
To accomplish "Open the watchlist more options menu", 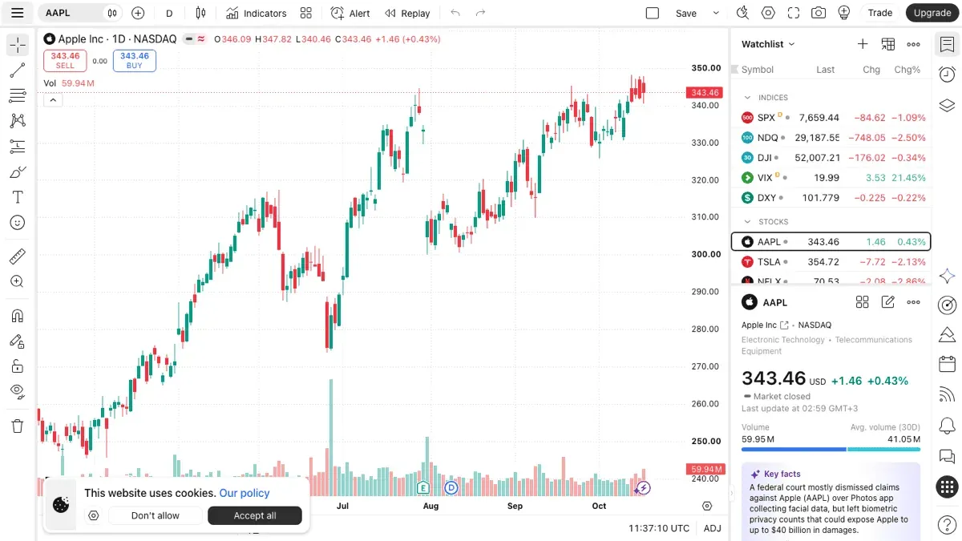I will point(914,44).
